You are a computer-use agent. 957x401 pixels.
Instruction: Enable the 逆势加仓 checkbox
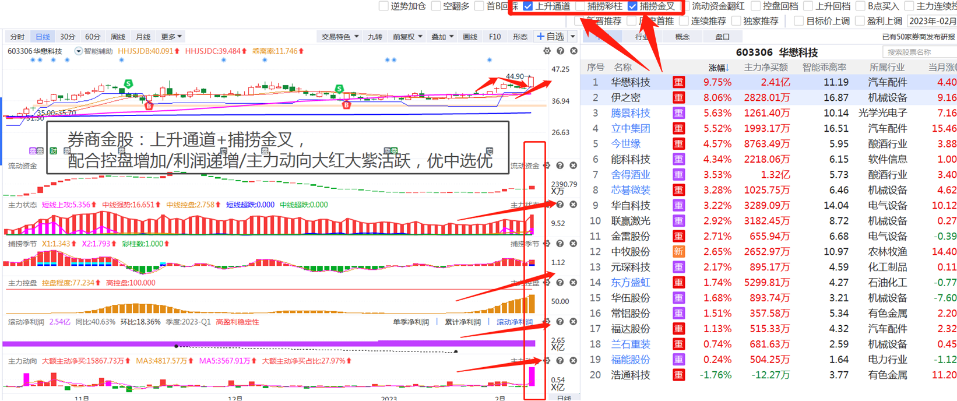tap(383, 6)
